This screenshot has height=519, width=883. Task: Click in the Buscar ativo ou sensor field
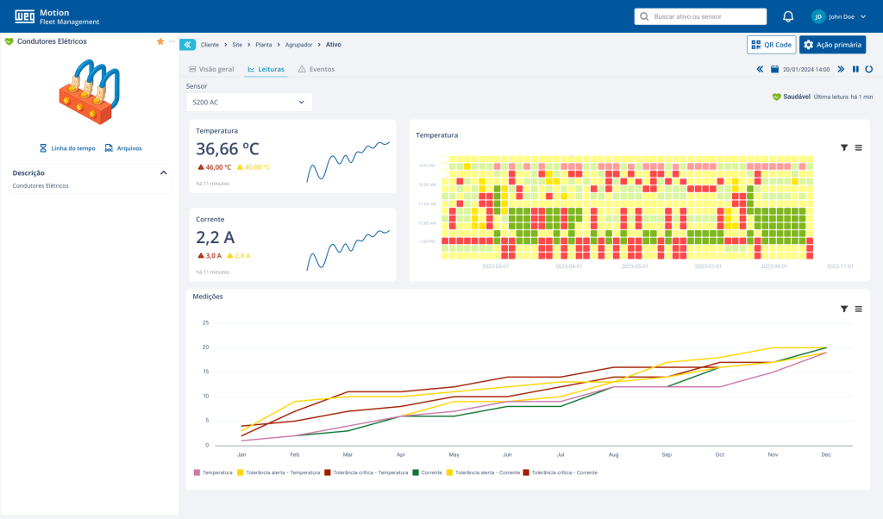pos(700,16)
